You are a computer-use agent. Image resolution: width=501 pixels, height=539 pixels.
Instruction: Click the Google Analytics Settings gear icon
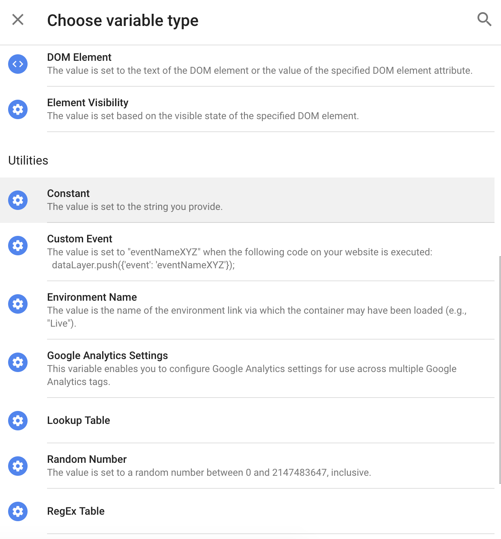(18, 362)
